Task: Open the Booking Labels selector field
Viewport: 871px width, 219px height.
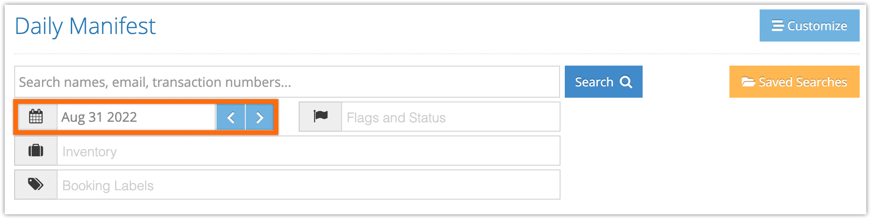Action: click(309, 185)
